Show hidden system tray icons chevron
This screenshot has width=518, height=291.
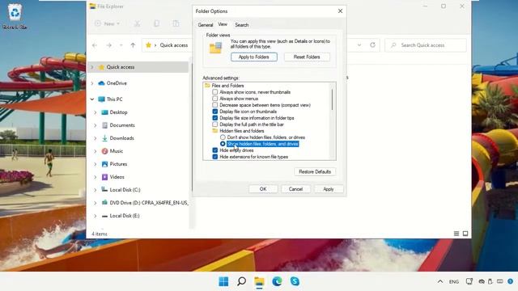440,281
